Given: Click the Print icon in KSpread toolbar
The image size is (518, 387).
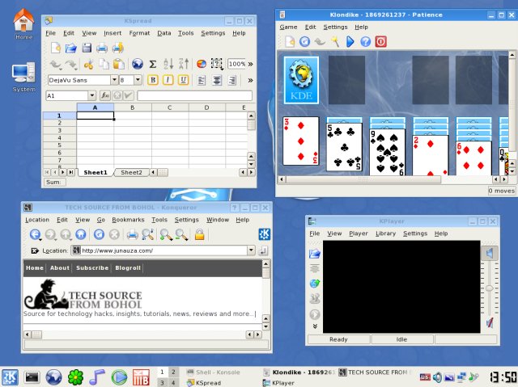Looking at the screenshot, I should point(102,48).
